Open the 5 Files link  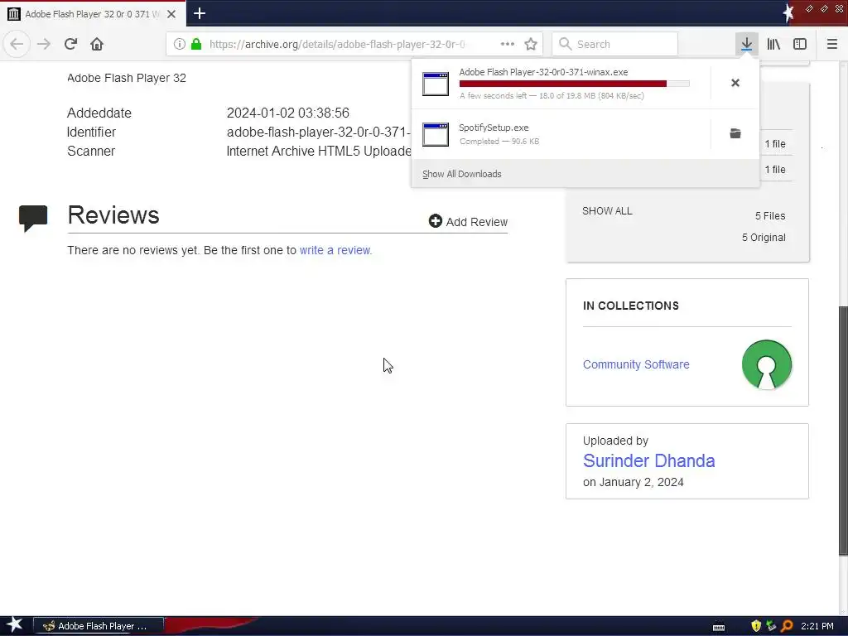click(x=770, y=216)
